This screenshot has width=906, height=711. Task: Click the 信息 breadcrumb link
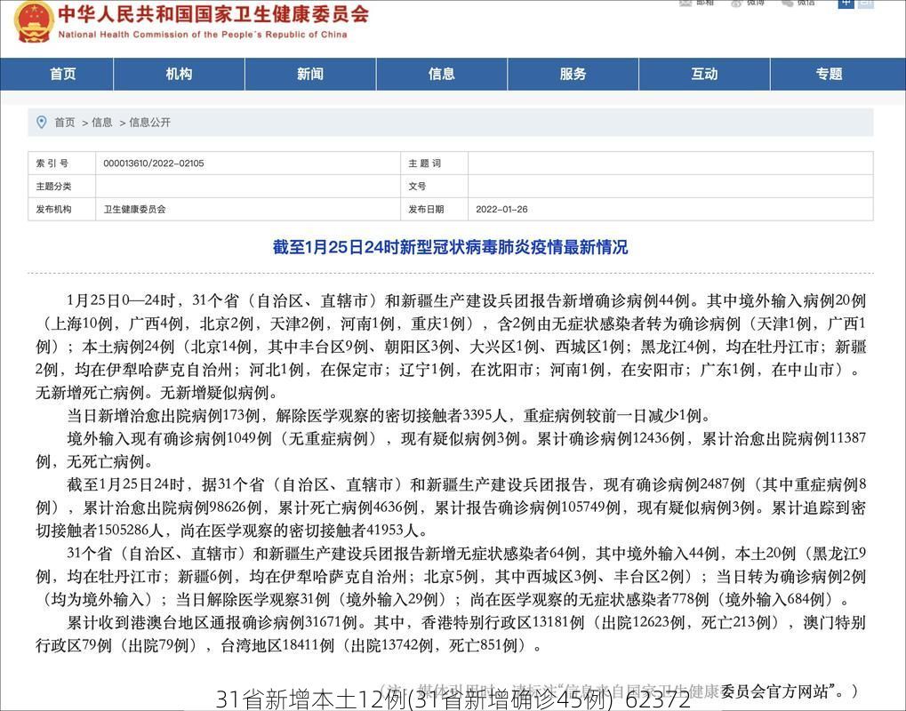(103, 122)
